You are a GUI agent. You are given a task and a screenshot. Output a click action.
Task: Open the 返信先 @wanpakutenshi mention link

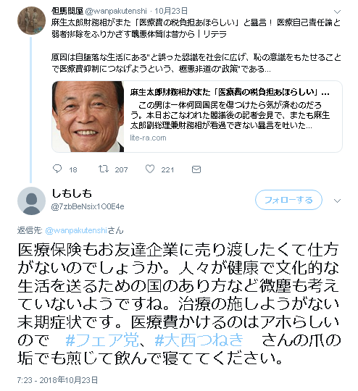(76, 230)
